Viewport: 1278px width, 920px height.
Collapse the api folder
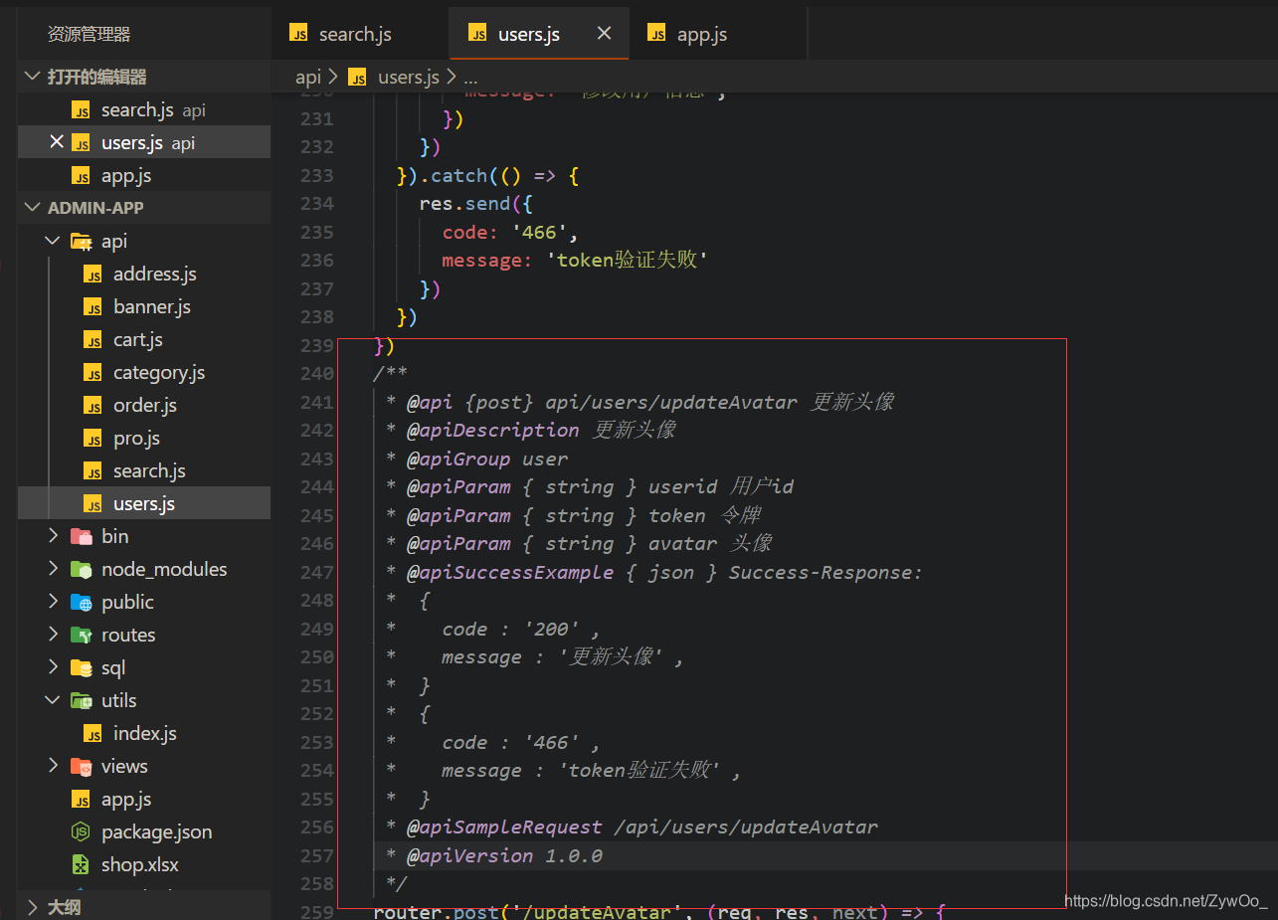coord(54,241)
